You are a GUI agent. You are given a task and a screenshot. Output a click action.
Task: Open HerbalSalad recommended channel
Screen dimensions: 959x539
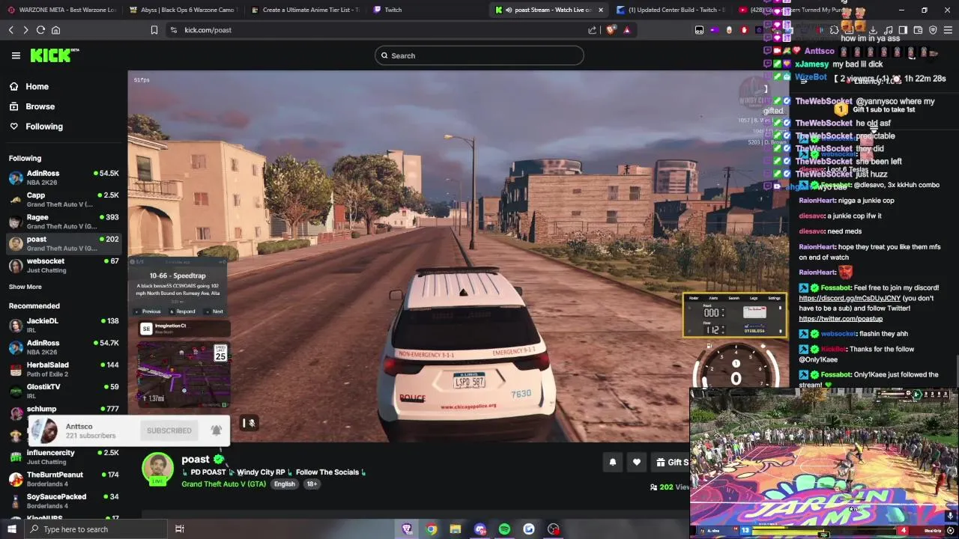pyautogui.click(x=64, y=369)
